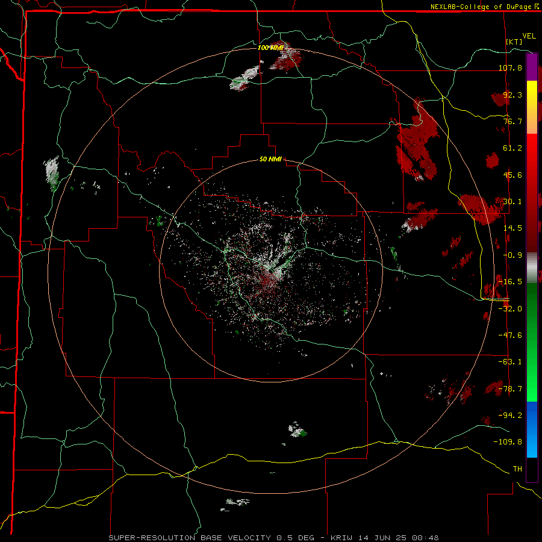
Task: Select the -32.0 scale value
Action: (x=510, y=309)
